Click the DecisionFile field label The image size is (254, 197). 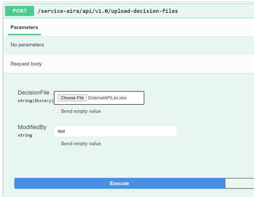[33, 93]
